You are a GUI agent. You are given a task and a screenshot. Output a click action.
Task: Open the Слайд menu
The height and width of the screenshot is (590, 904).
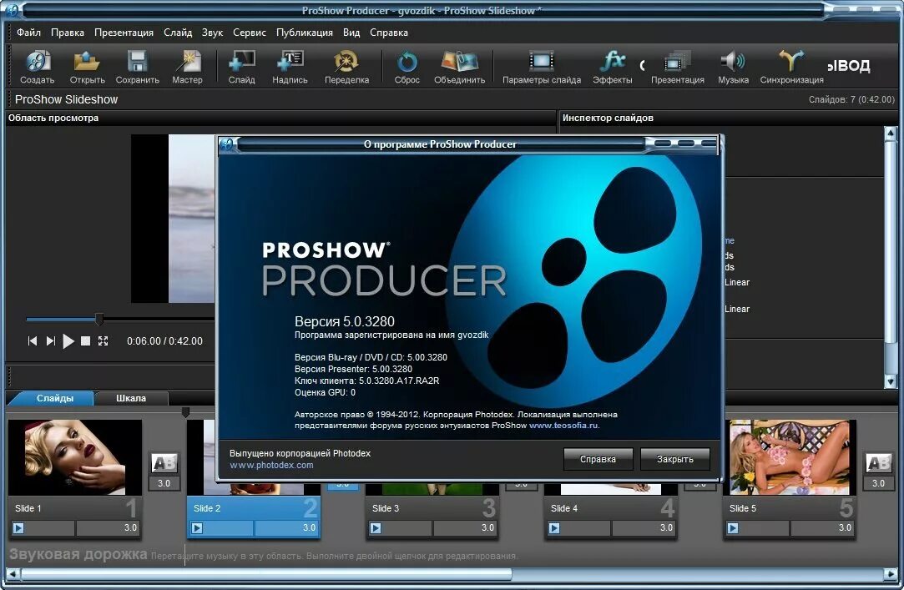click(178, 33)
